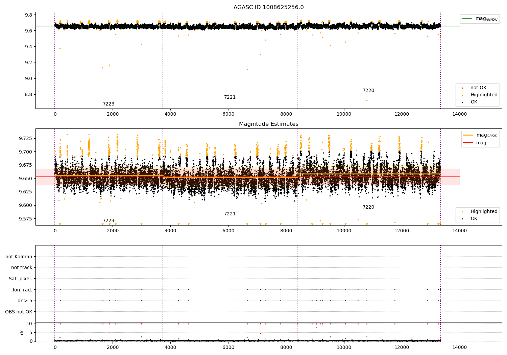Click the 'OBS not OK' y-axis label
Screen dimensions: 507x355
tap(19, 312)
